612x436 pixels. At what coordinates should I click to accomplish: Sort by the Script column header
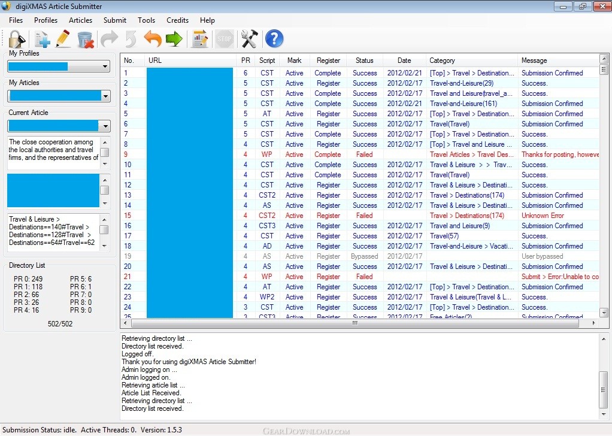click(x=267, y=60)
